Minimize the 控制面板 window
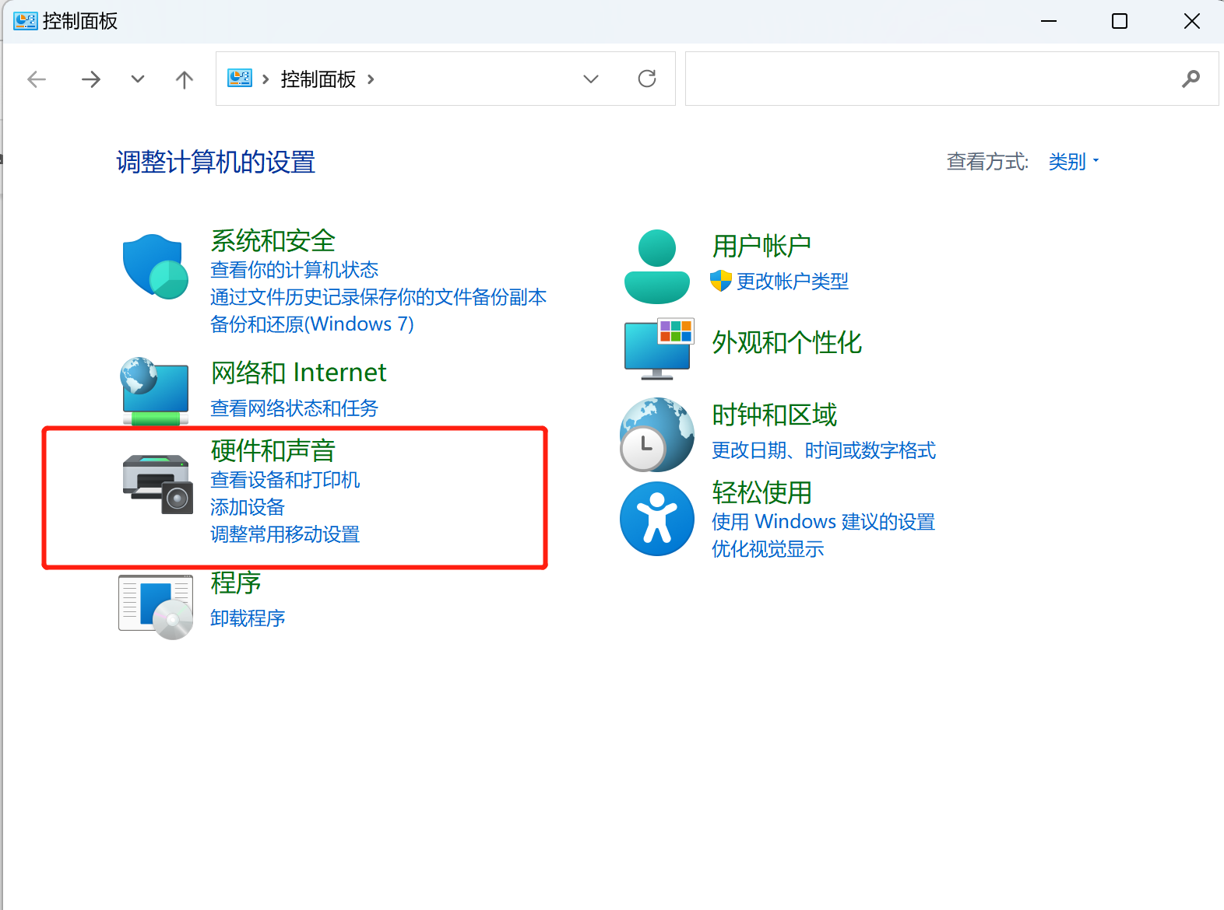The height and width of the screenshot is (910, 1224). coord(1049,21)
